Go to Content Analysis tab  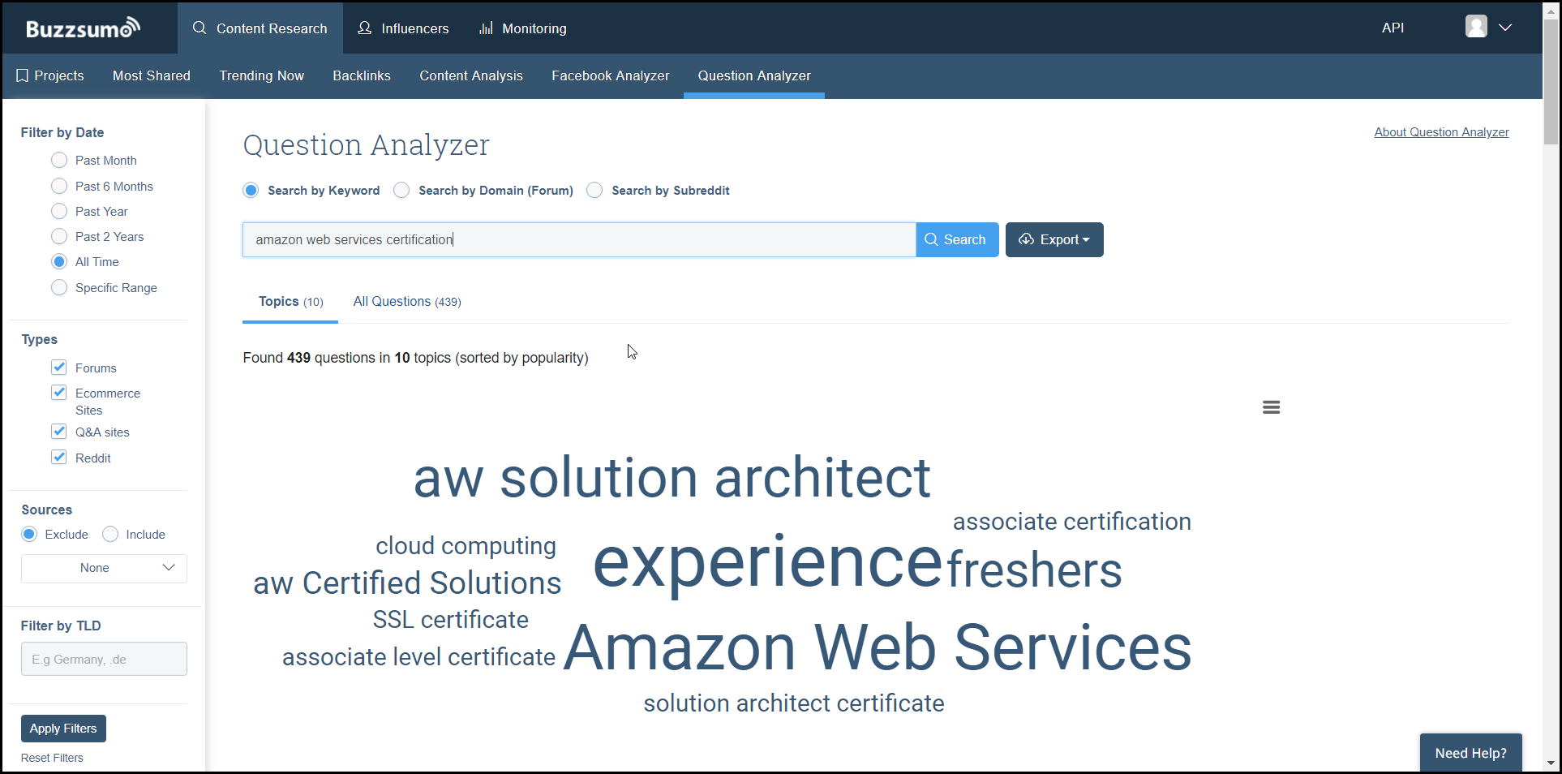[x=471, y=75]
